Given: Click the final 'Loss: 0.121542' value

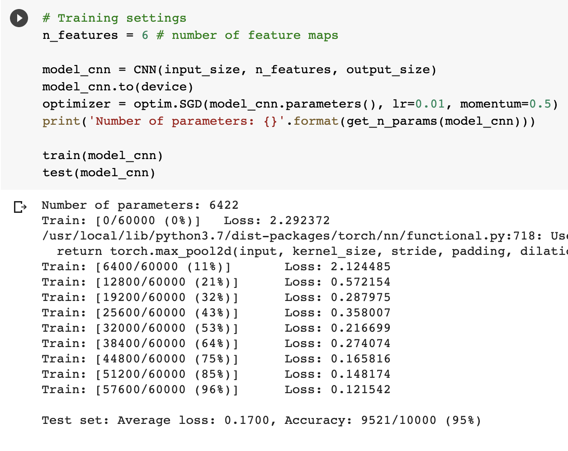Looking at the screenshot, I should point(360,390).
